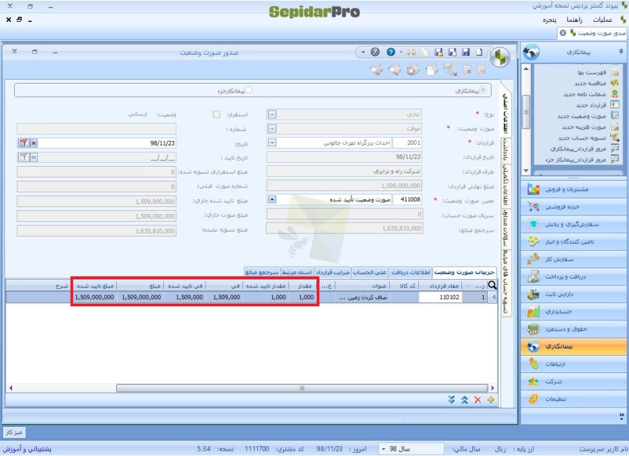Clear the تاریخ field with its X icon

click(34, 143)
